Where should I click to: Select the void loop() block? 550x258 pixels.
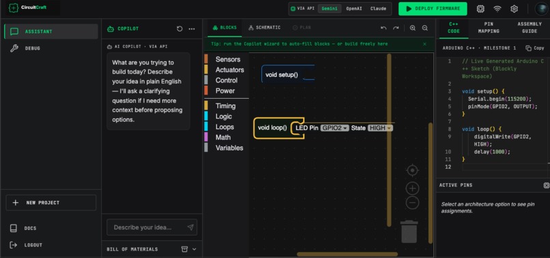[272, 128]
